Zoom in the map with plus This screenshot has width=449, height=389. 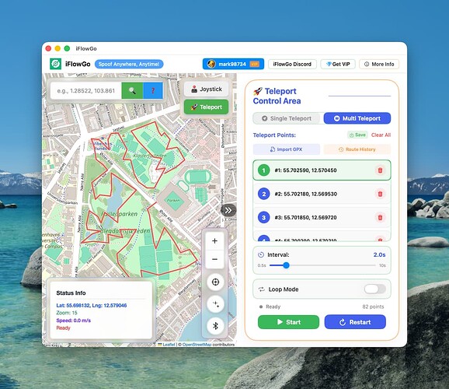pyautogui.click(x=214, y=240)
